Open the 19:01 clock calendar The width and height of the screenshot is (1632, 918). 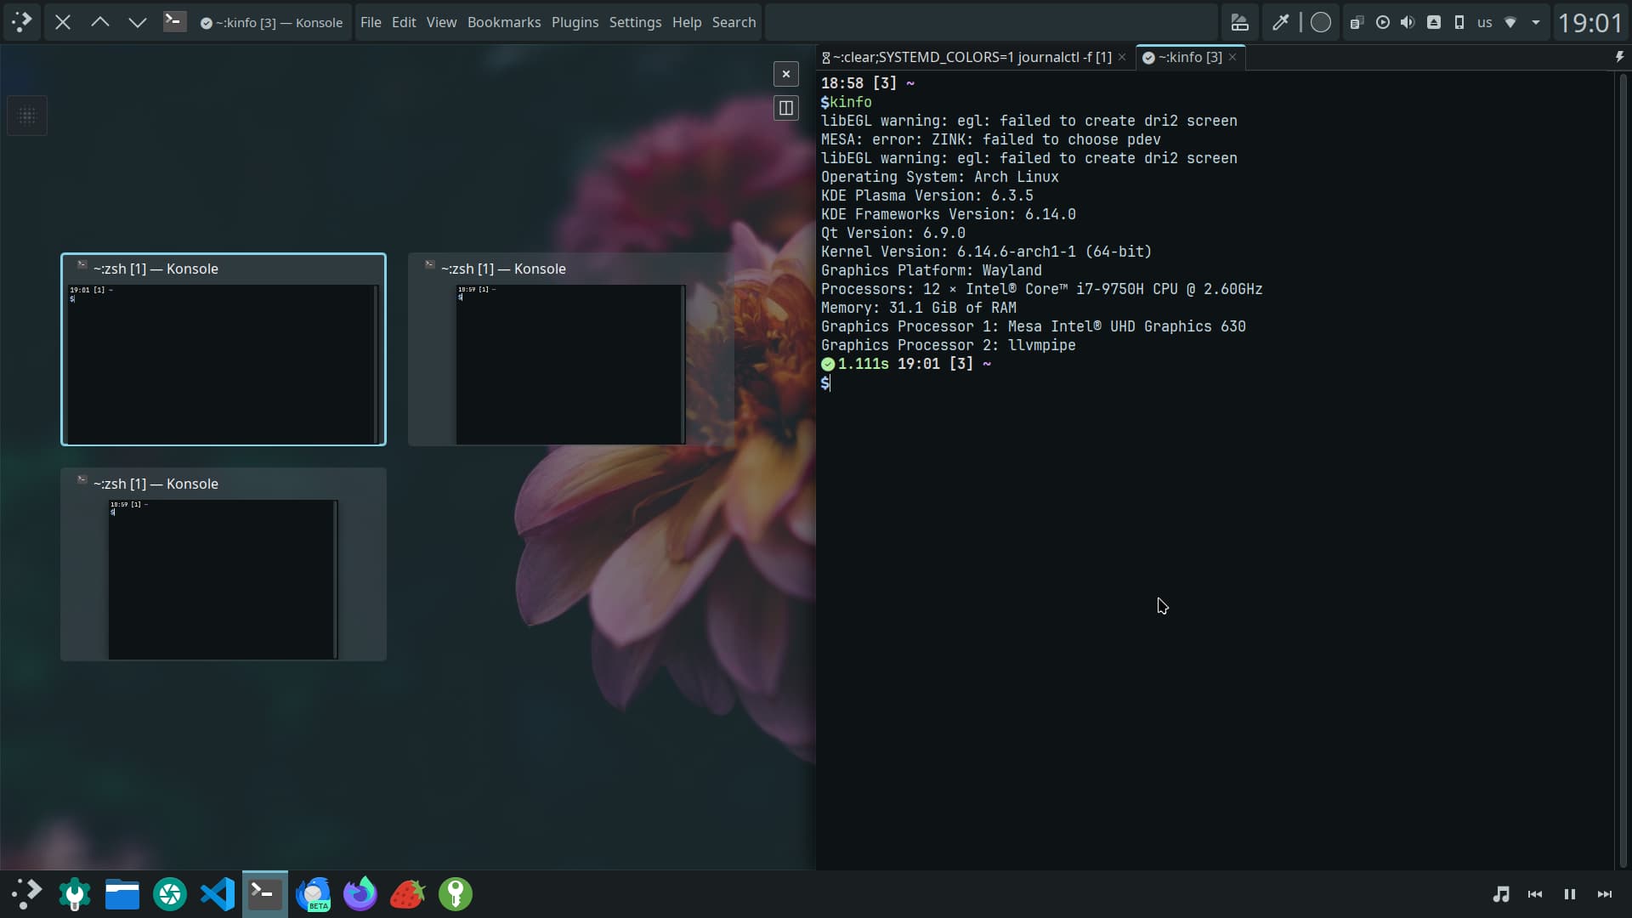point(1589,22)
